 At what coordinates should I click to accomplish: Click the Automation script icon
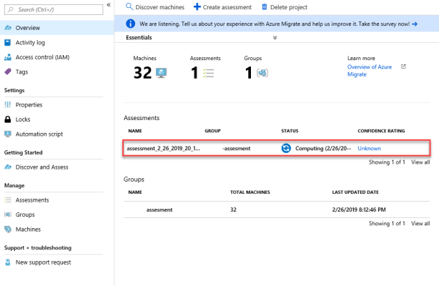[x=8, y=134]
